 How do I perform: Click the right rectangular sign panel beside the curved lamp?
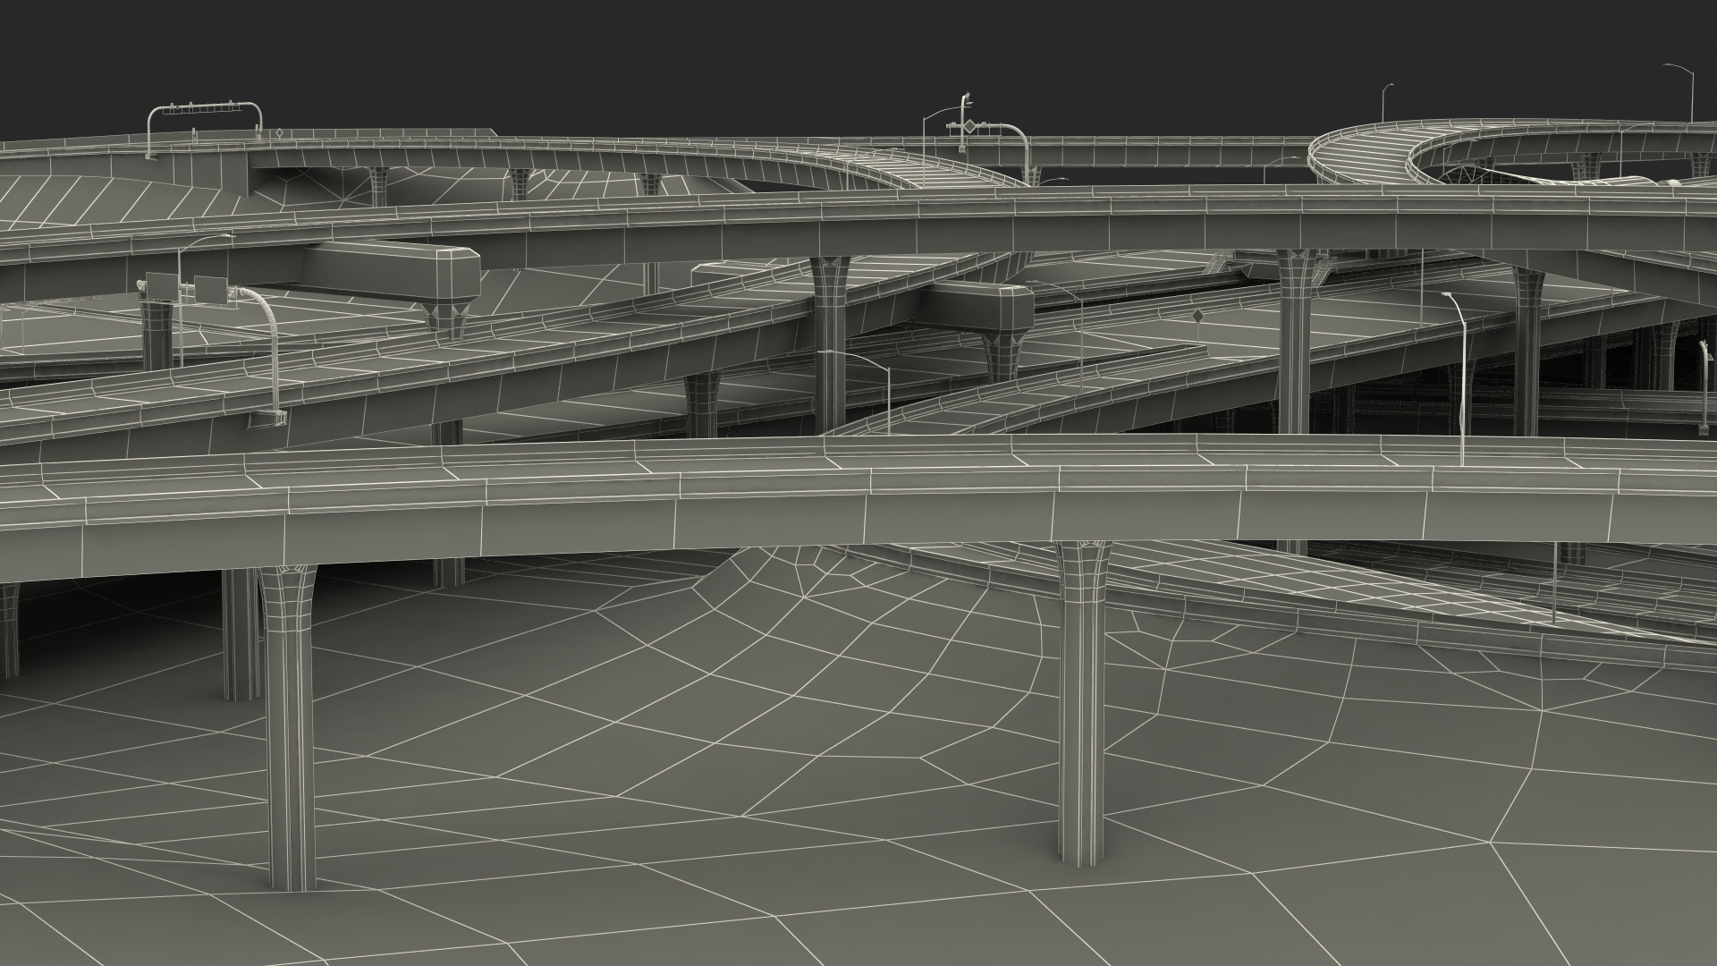(211, 289)
